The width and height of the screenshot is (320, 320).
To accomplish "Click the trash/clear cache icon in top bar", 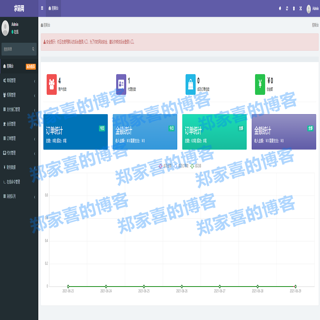I will point(294,9).
